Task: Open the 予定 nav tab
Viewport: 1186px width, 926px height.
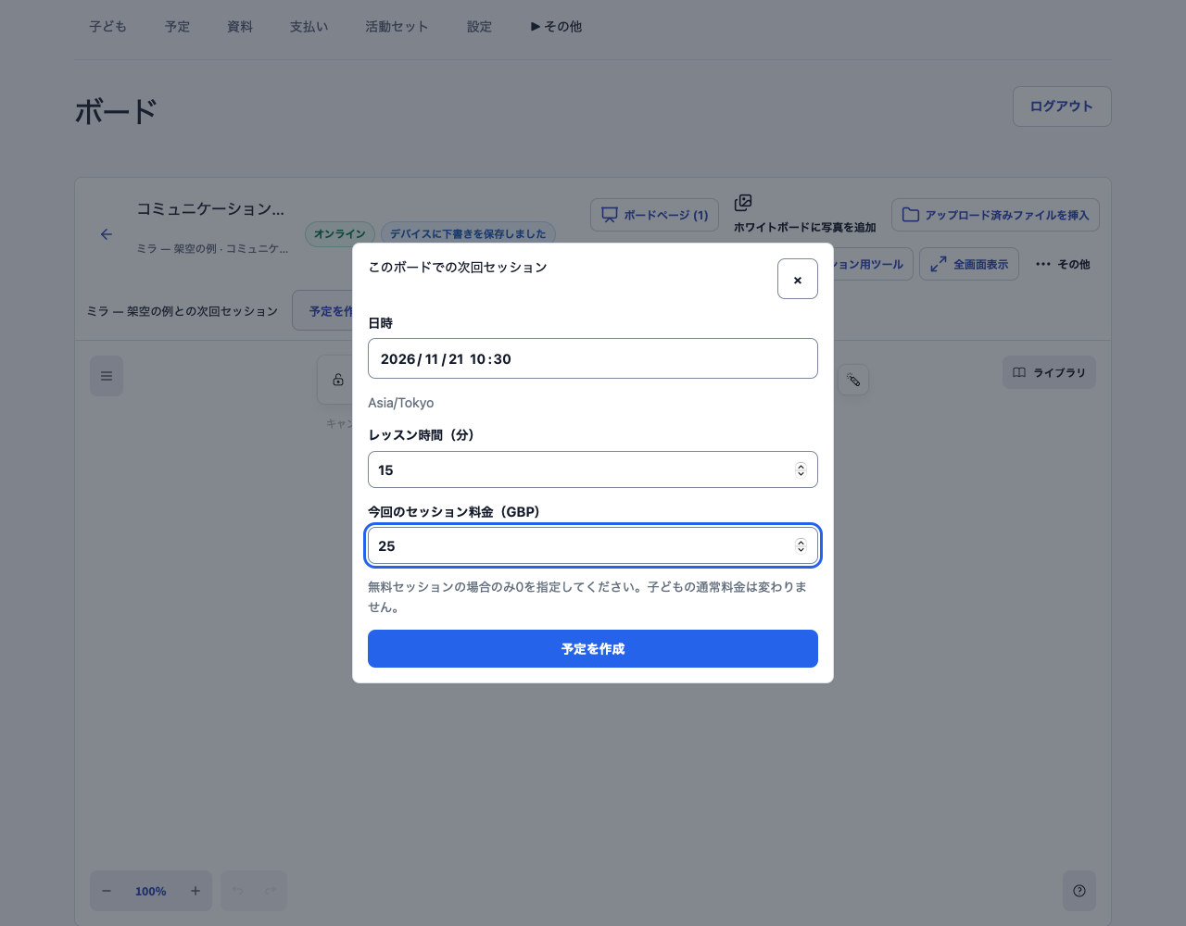Action: click(177, 26)
